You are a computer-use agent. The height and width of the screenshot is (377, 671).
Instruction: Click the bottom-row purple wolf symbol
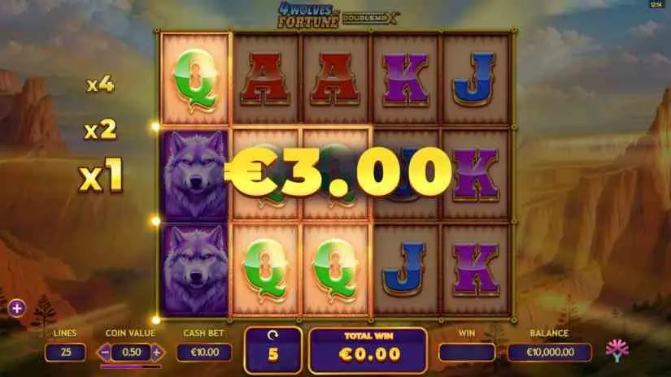tap(195, 270)
